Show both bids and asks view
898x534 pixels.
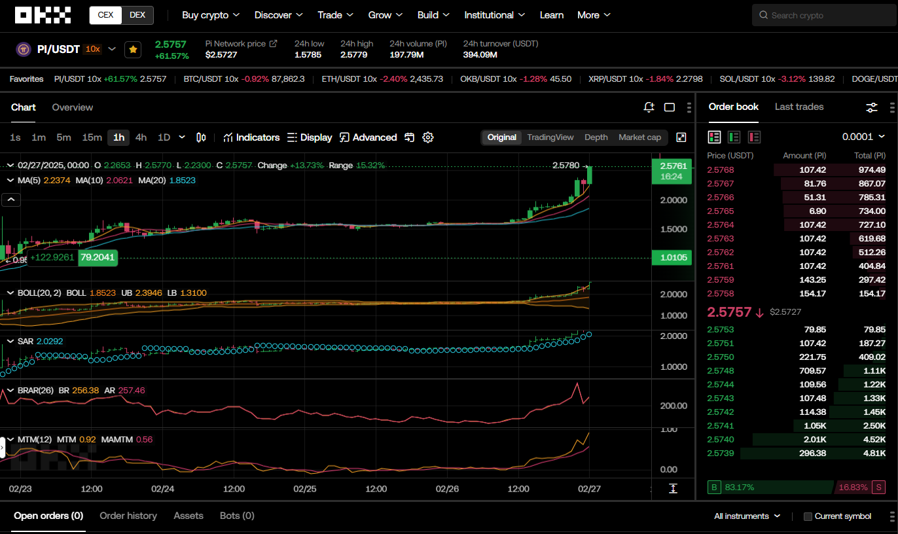[714, 137]
